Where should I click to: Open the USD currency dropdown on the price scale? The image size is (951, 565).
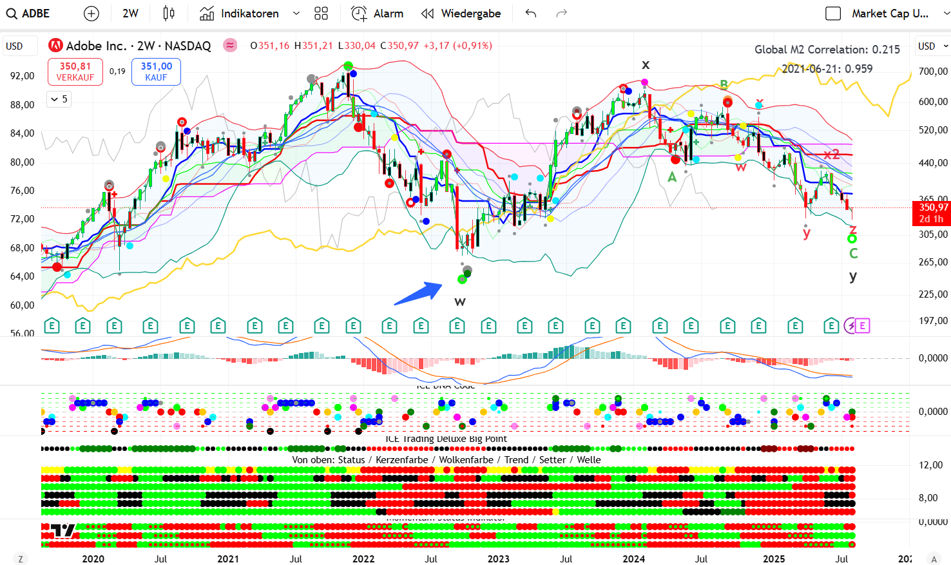click(932, 46)
